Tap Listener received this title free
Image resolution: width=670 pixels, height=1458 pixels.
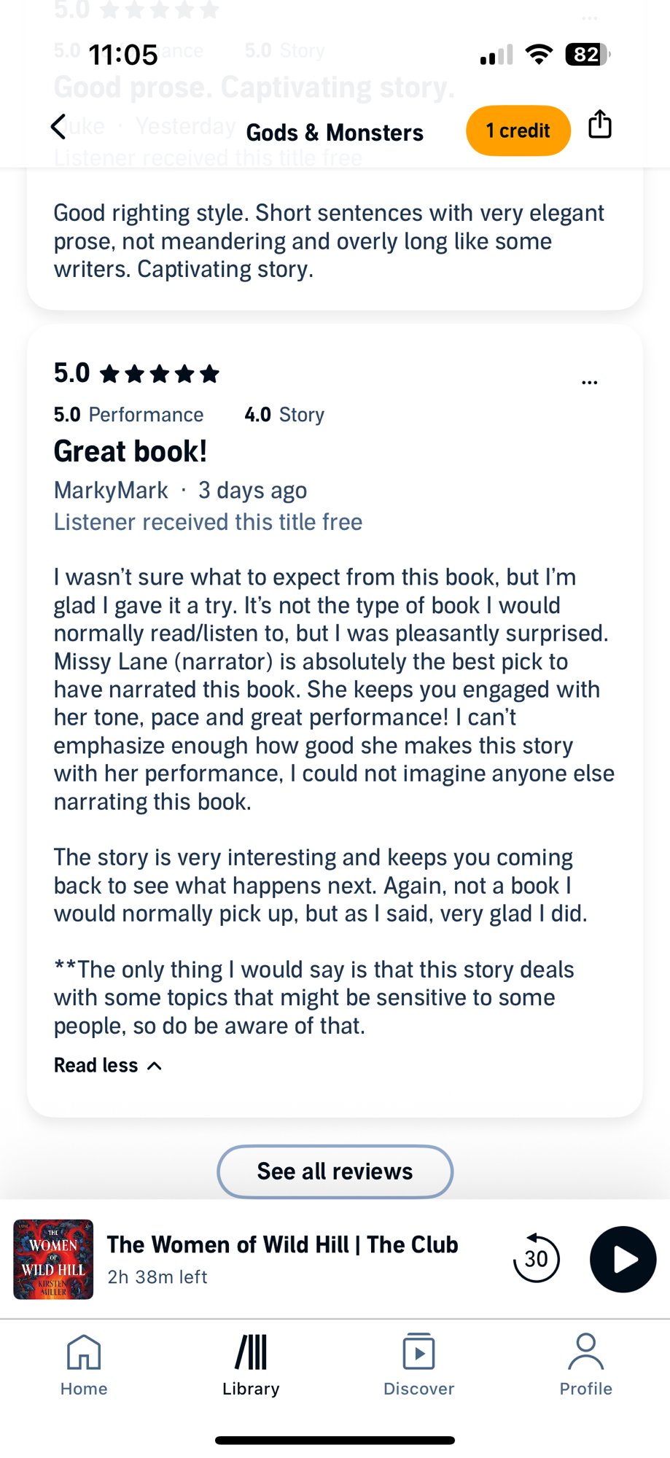(x=208, y=522)
